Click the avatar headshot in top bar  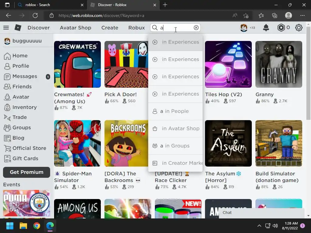tap(244, 28)
